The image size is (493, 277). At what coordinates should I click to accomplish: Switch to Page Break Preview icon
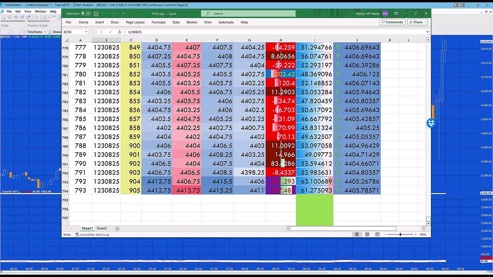point(377,235)
